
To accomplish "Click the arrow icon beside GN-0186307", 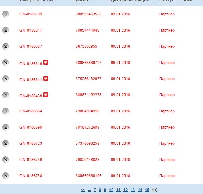I will tap(5, 46).
